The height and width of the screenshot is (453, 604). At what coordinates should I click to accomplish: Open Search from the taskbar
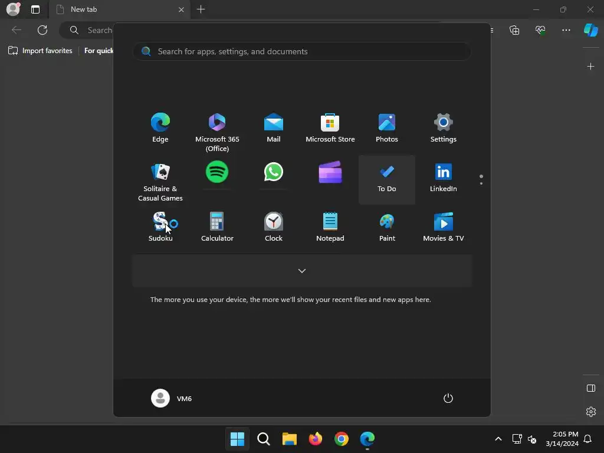[x=264, y=439]
